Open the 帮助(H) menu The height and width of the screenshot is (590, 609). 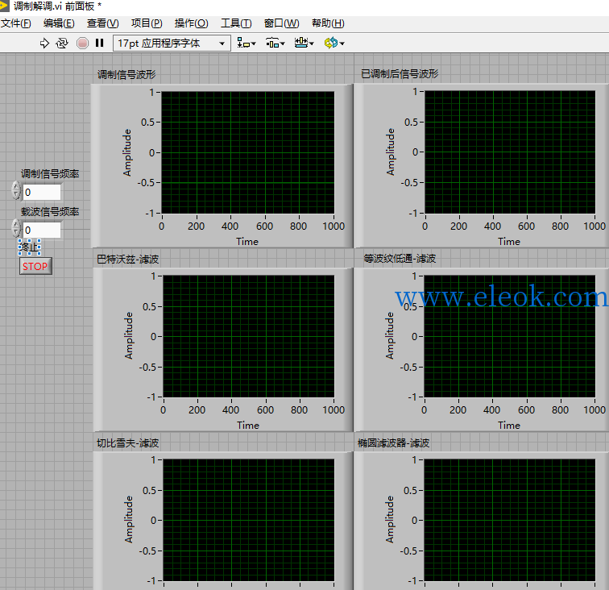point(328,23)
